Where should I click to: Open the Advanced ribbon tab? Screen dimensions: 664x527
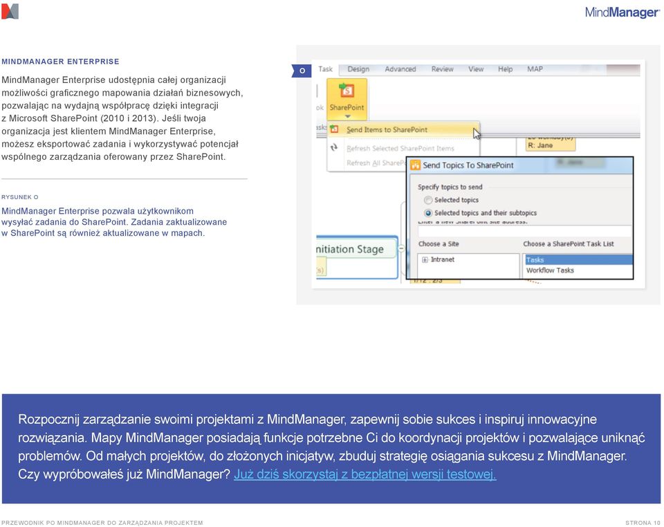(400, 69)
